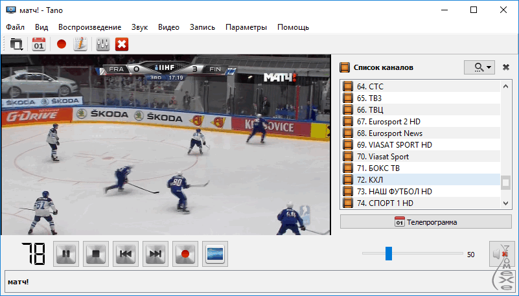The width and height of the screenshot is (519, 296).
Task: Open the settings mixer sliders icon
Action: tap(102, 44)
